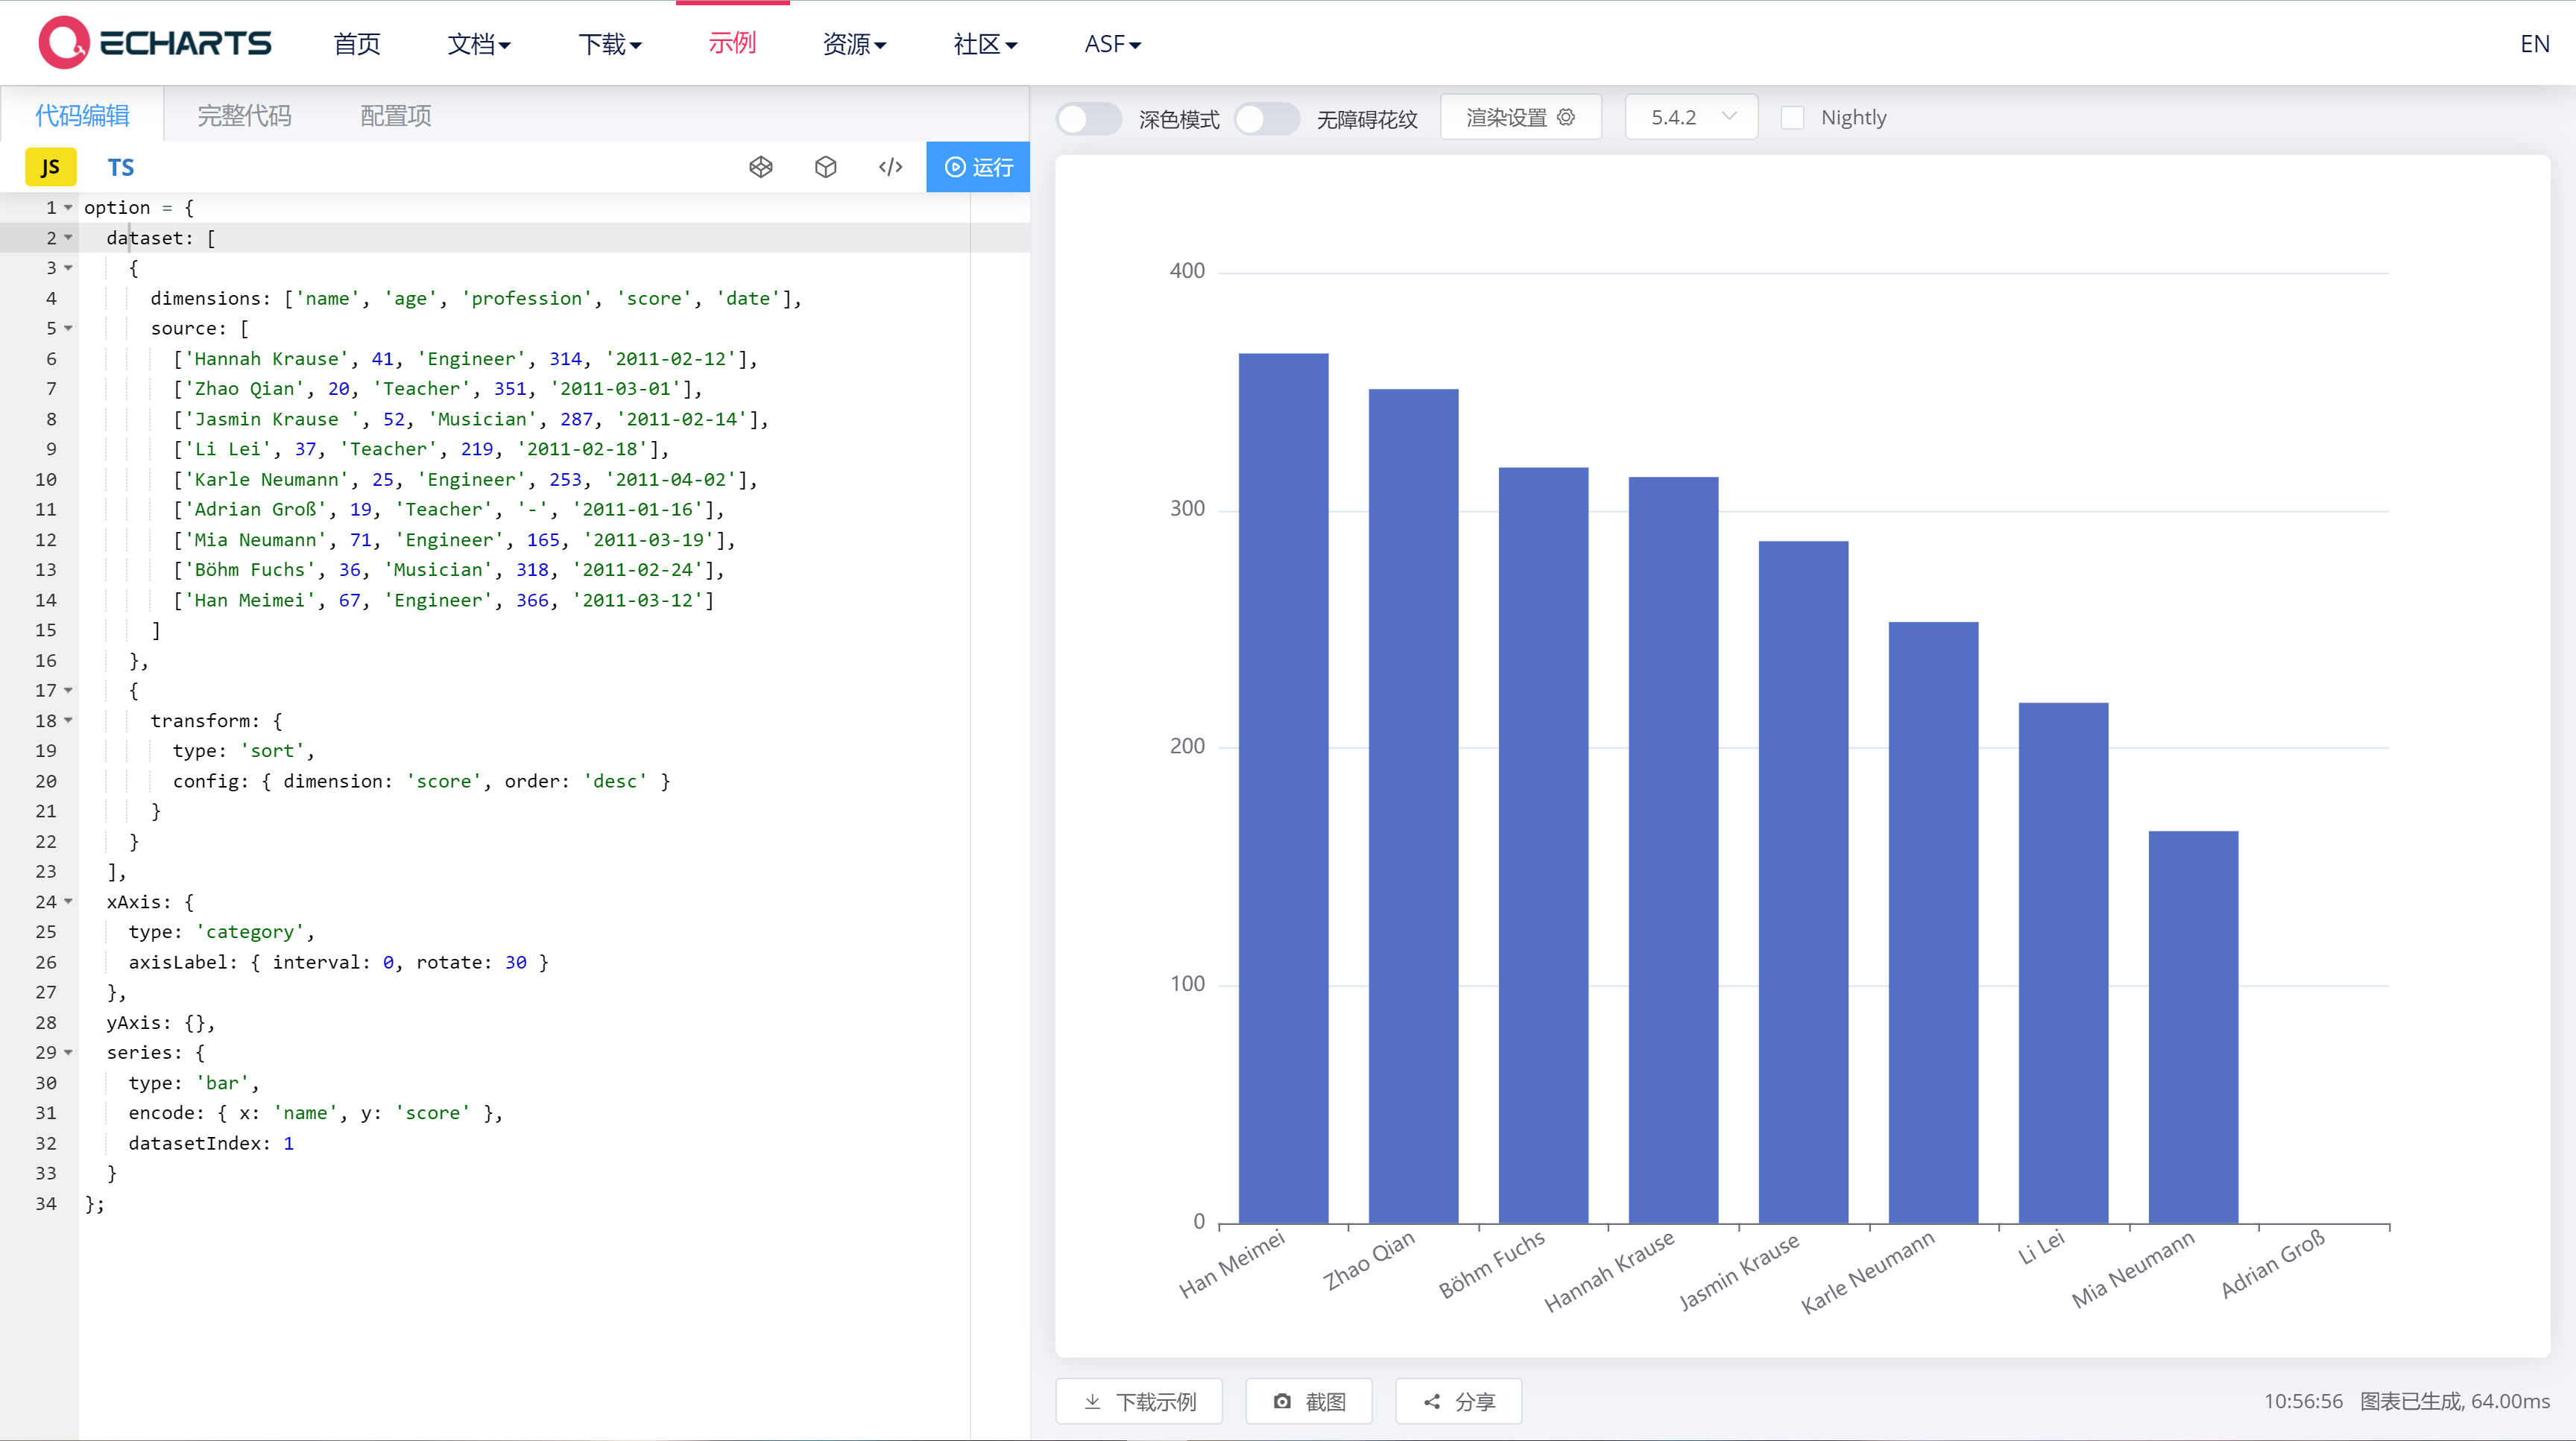Enable the accessibility pattern switch
Screen dimensions: 2576x1441
[x=1266, y=119]
